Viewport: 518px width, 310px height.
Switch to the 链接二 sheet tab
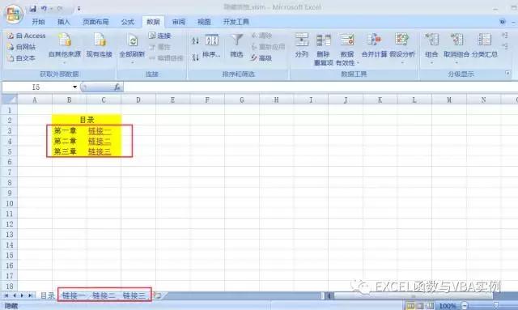click(x=104, y=295)
